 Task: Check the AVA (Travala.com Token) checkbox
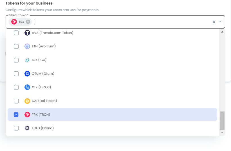pos(16,33)
